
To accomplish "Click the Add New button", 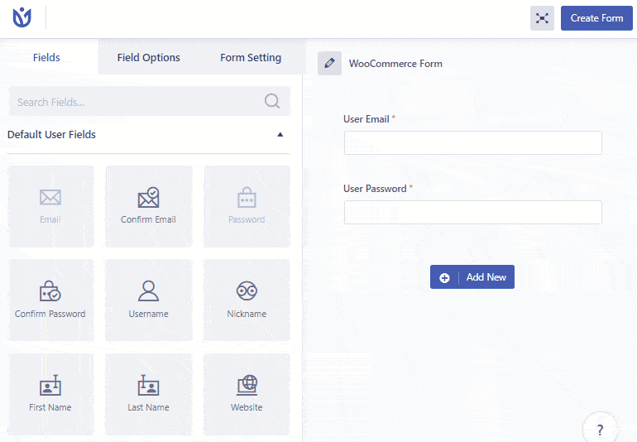I will [472, 277].
